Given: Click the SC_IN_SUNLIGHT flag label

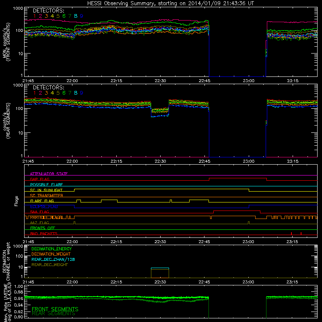Looking at the screenshot, I should pyautogui.click(x=46, y=190).
